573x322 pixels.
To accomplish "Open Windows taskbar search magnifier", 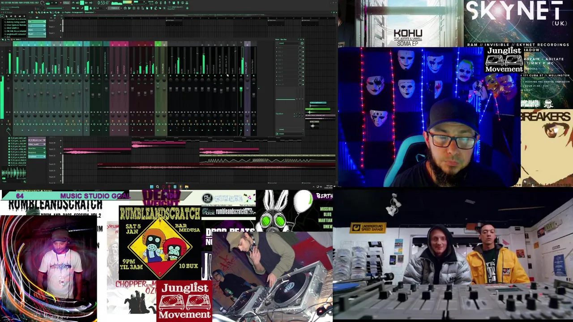I will (x=158, y=186).
